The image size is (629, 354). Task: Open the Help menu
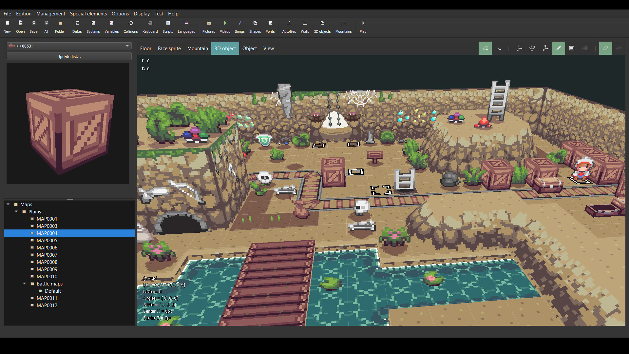[173, 13]
